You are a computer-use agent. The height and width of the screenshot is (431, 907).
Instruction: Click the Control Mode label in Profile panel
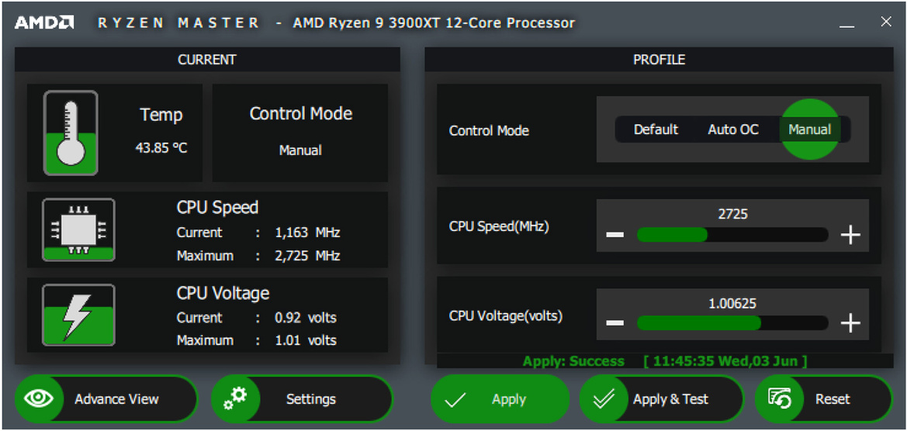click(489, 130)
